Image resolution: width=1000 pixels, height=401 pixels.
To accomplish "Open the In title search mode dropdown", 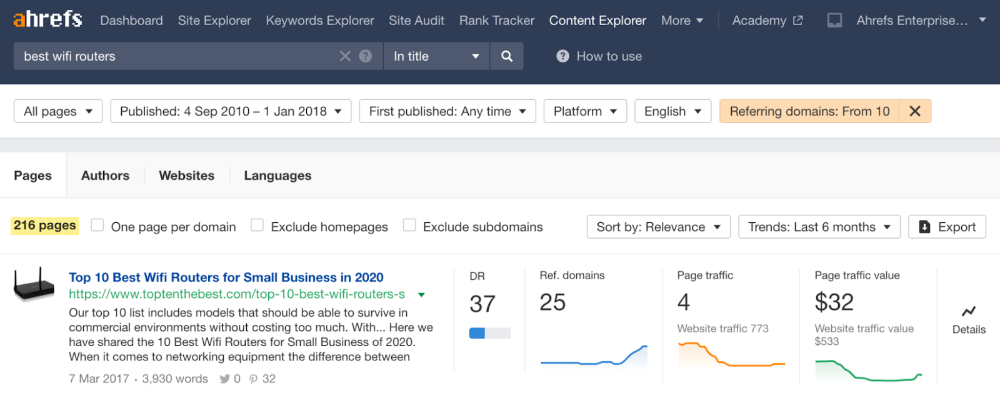I will pos(436,56).
